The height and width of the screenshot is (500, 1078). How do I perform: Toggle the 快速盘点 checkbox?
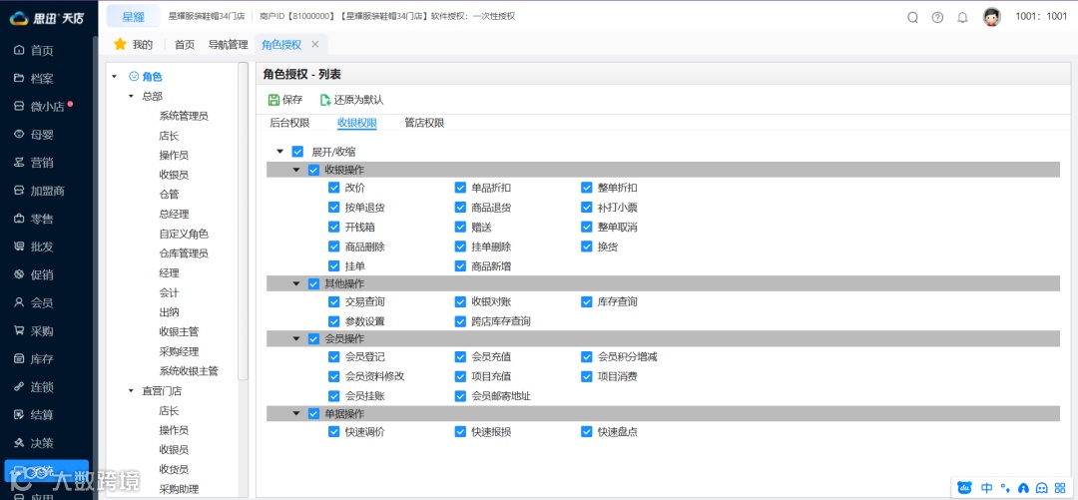[x=587, y=432]
